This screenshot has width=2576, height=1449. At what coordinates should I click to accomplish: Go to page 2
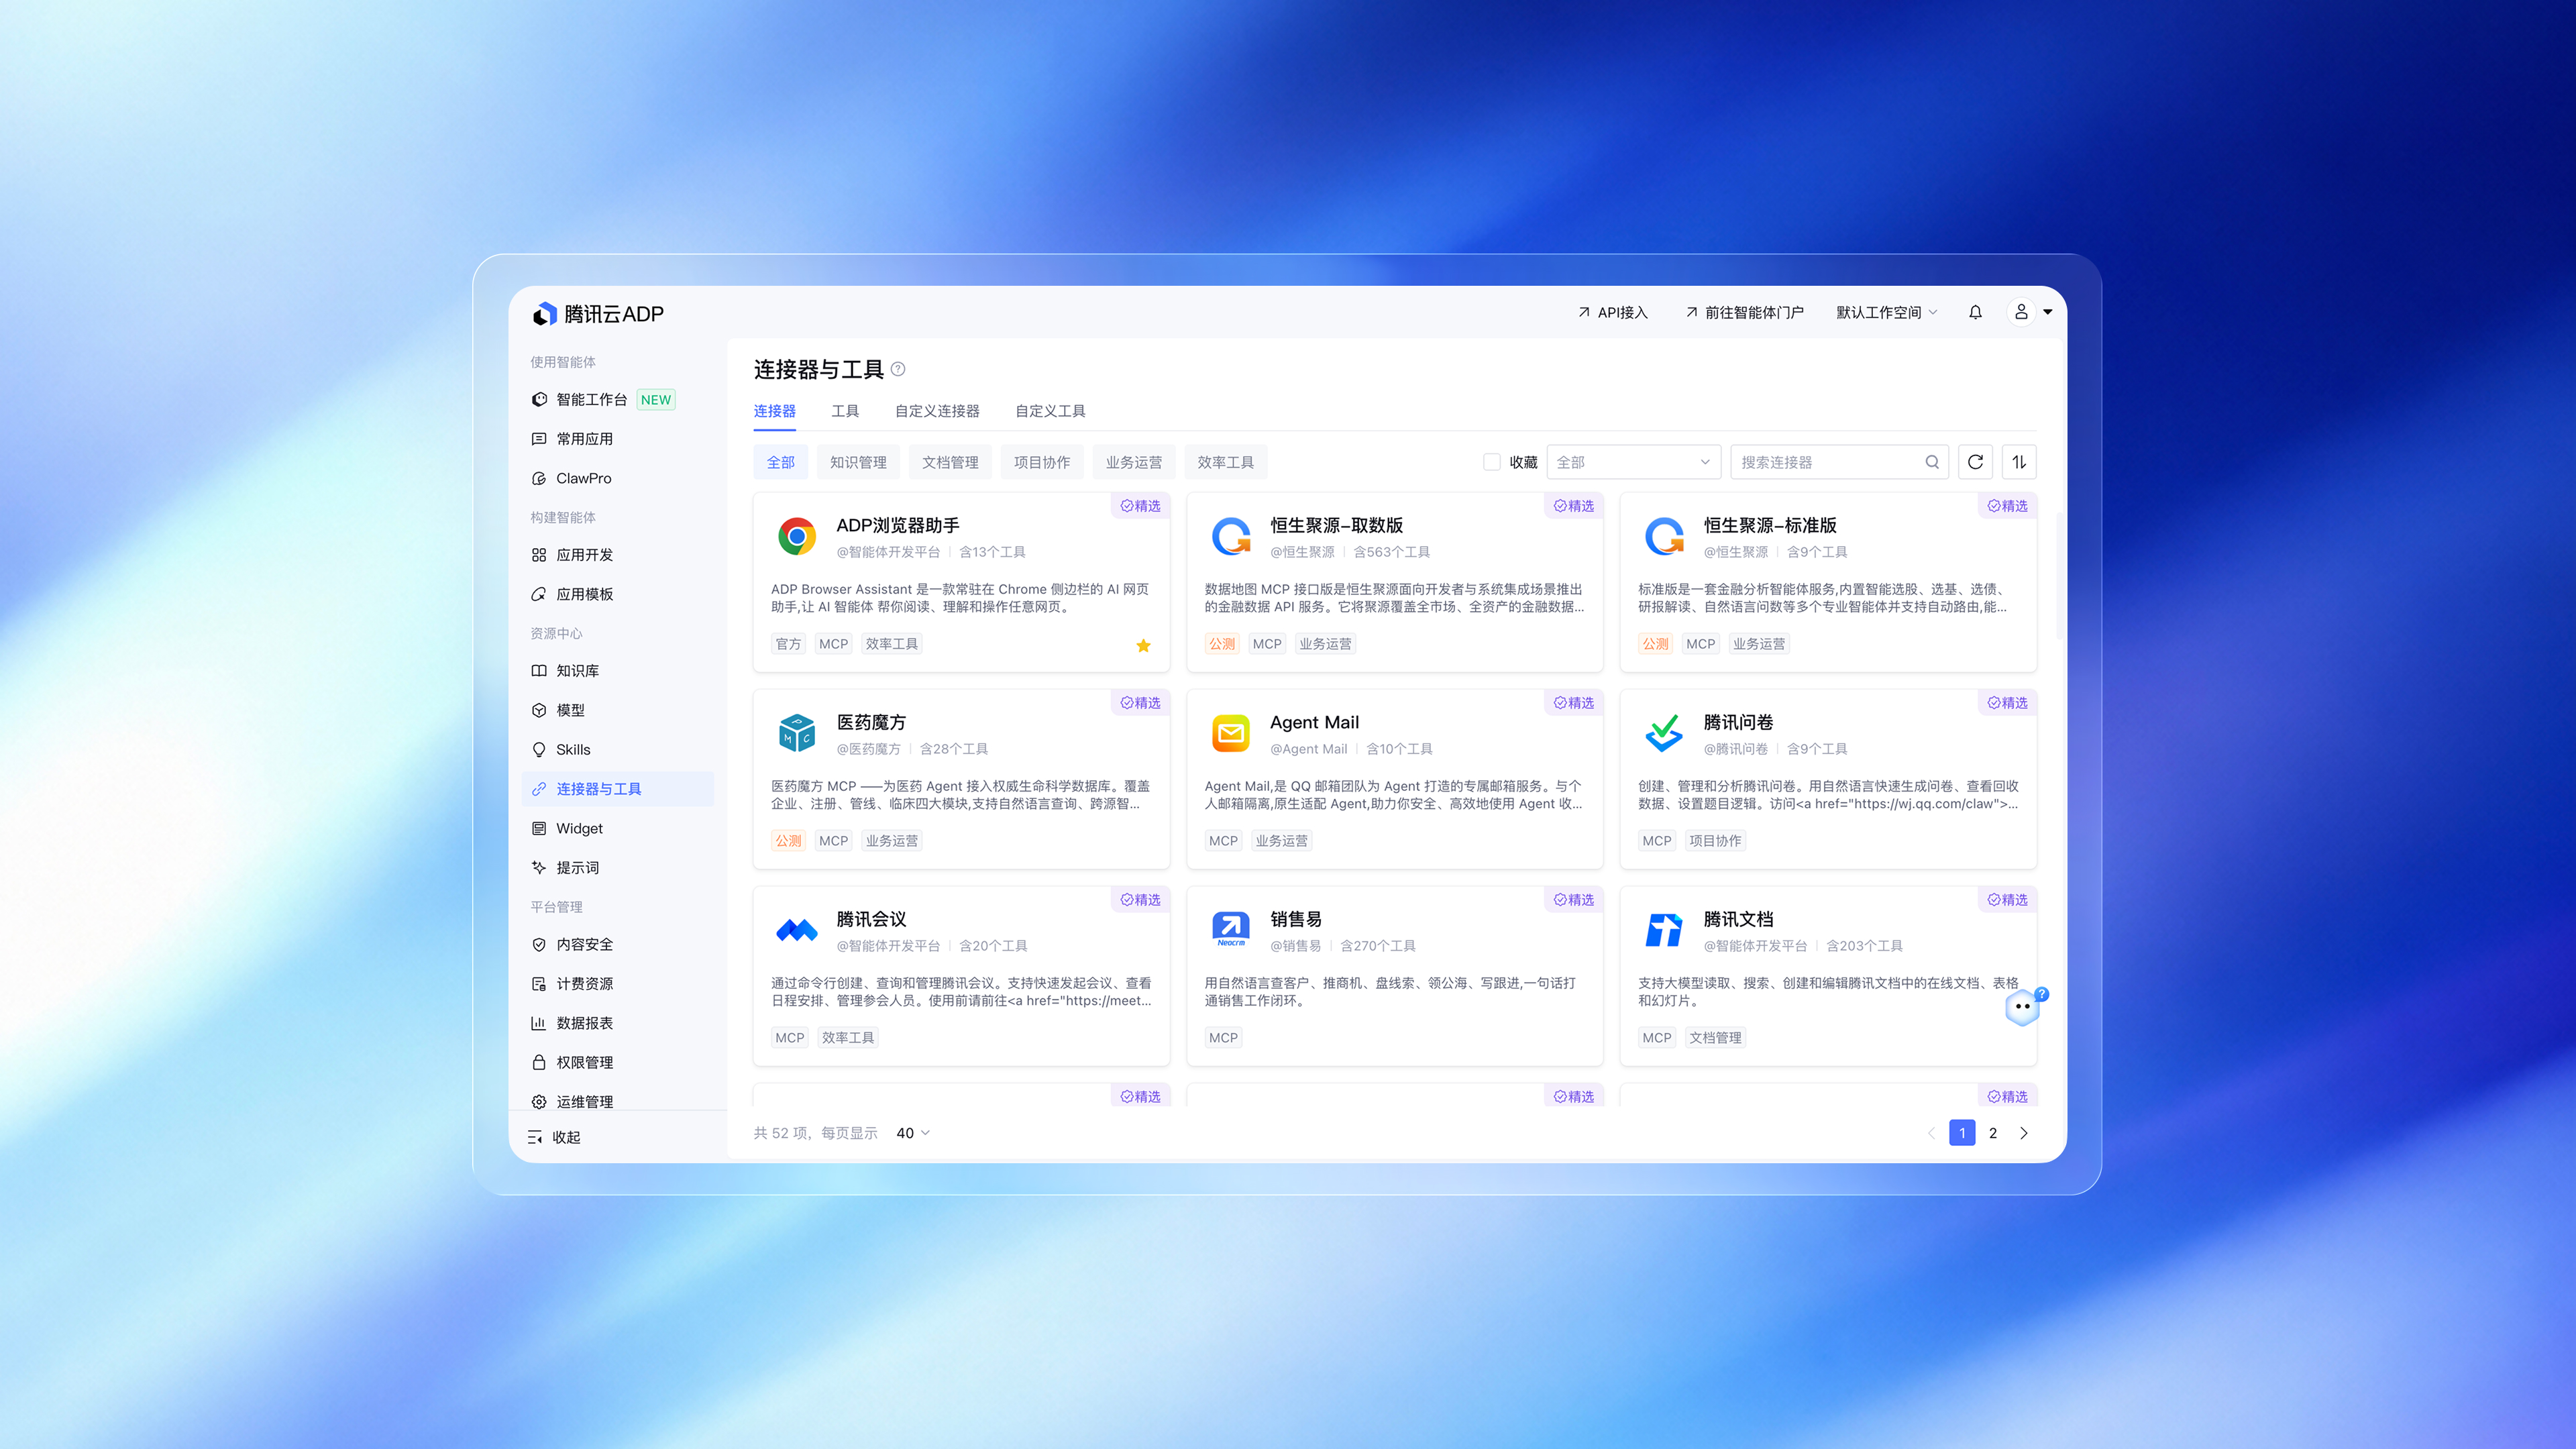coord(1993,1133)
